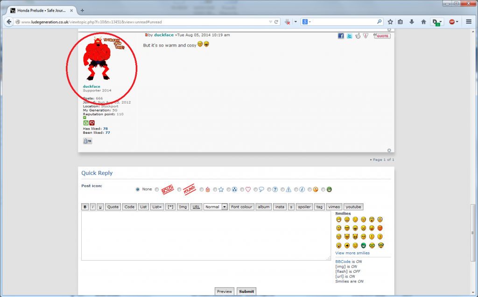Click the spoiler BBCode button
478x297 pixels.
[x=304, y=207]
